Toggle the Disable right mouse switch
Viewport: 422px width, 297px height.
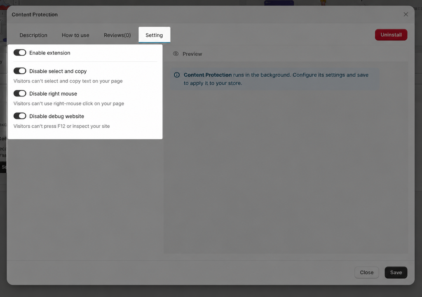[20, 94]
